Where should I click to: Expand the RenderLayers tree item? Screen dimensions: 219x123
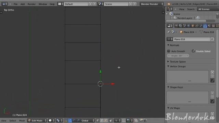tap(172, 18)
